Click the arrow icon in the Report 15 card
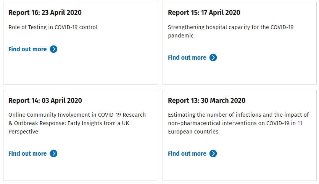 (213, 57)
